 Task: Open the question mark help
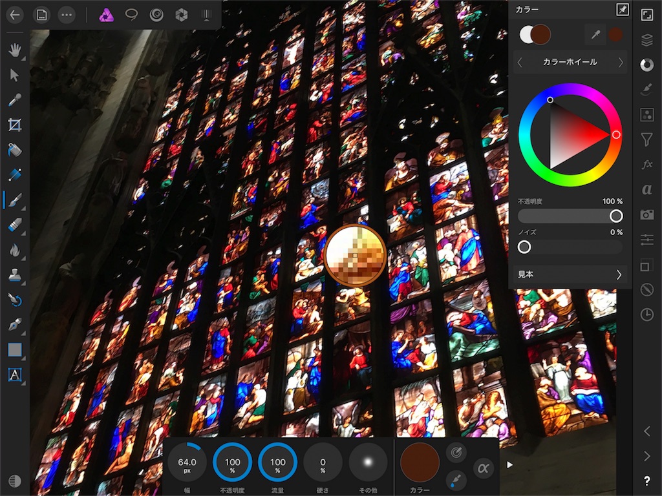[646, 480]
